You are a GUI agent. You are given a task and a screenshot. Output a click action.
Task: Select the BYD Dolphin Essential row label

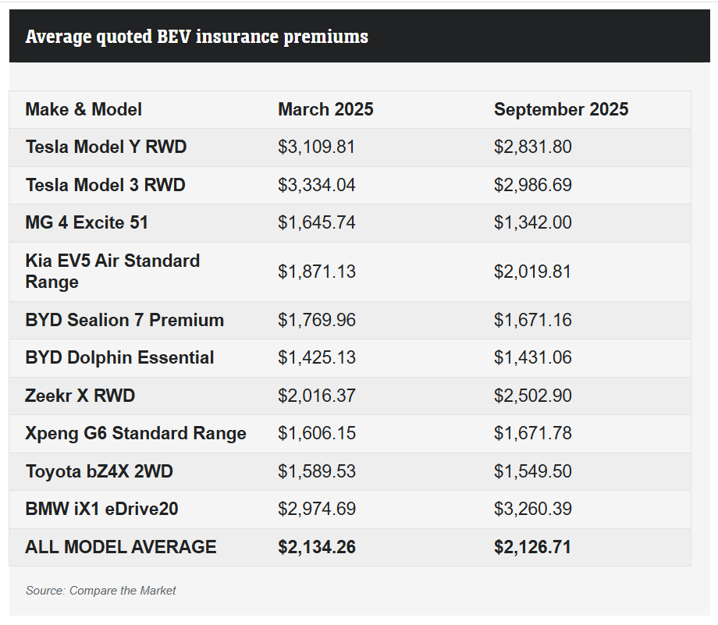(x=119, y=357)
